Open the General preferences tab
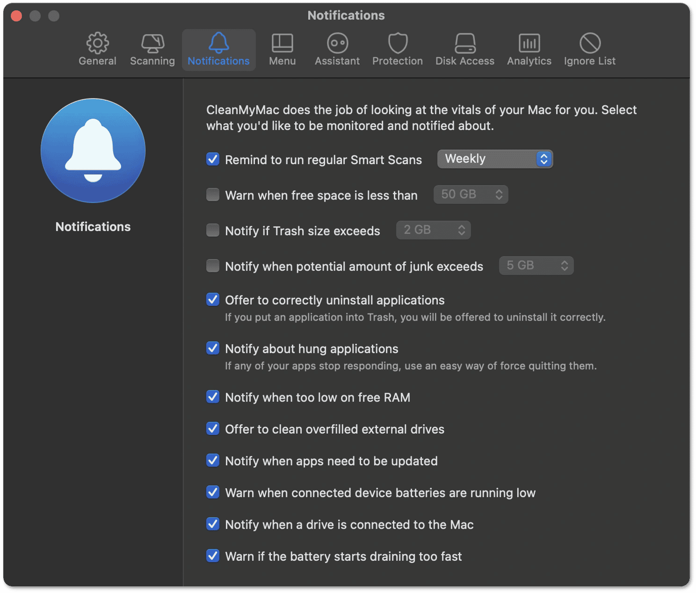This screenshot has height=593, width=696. (x=97, y=50)
